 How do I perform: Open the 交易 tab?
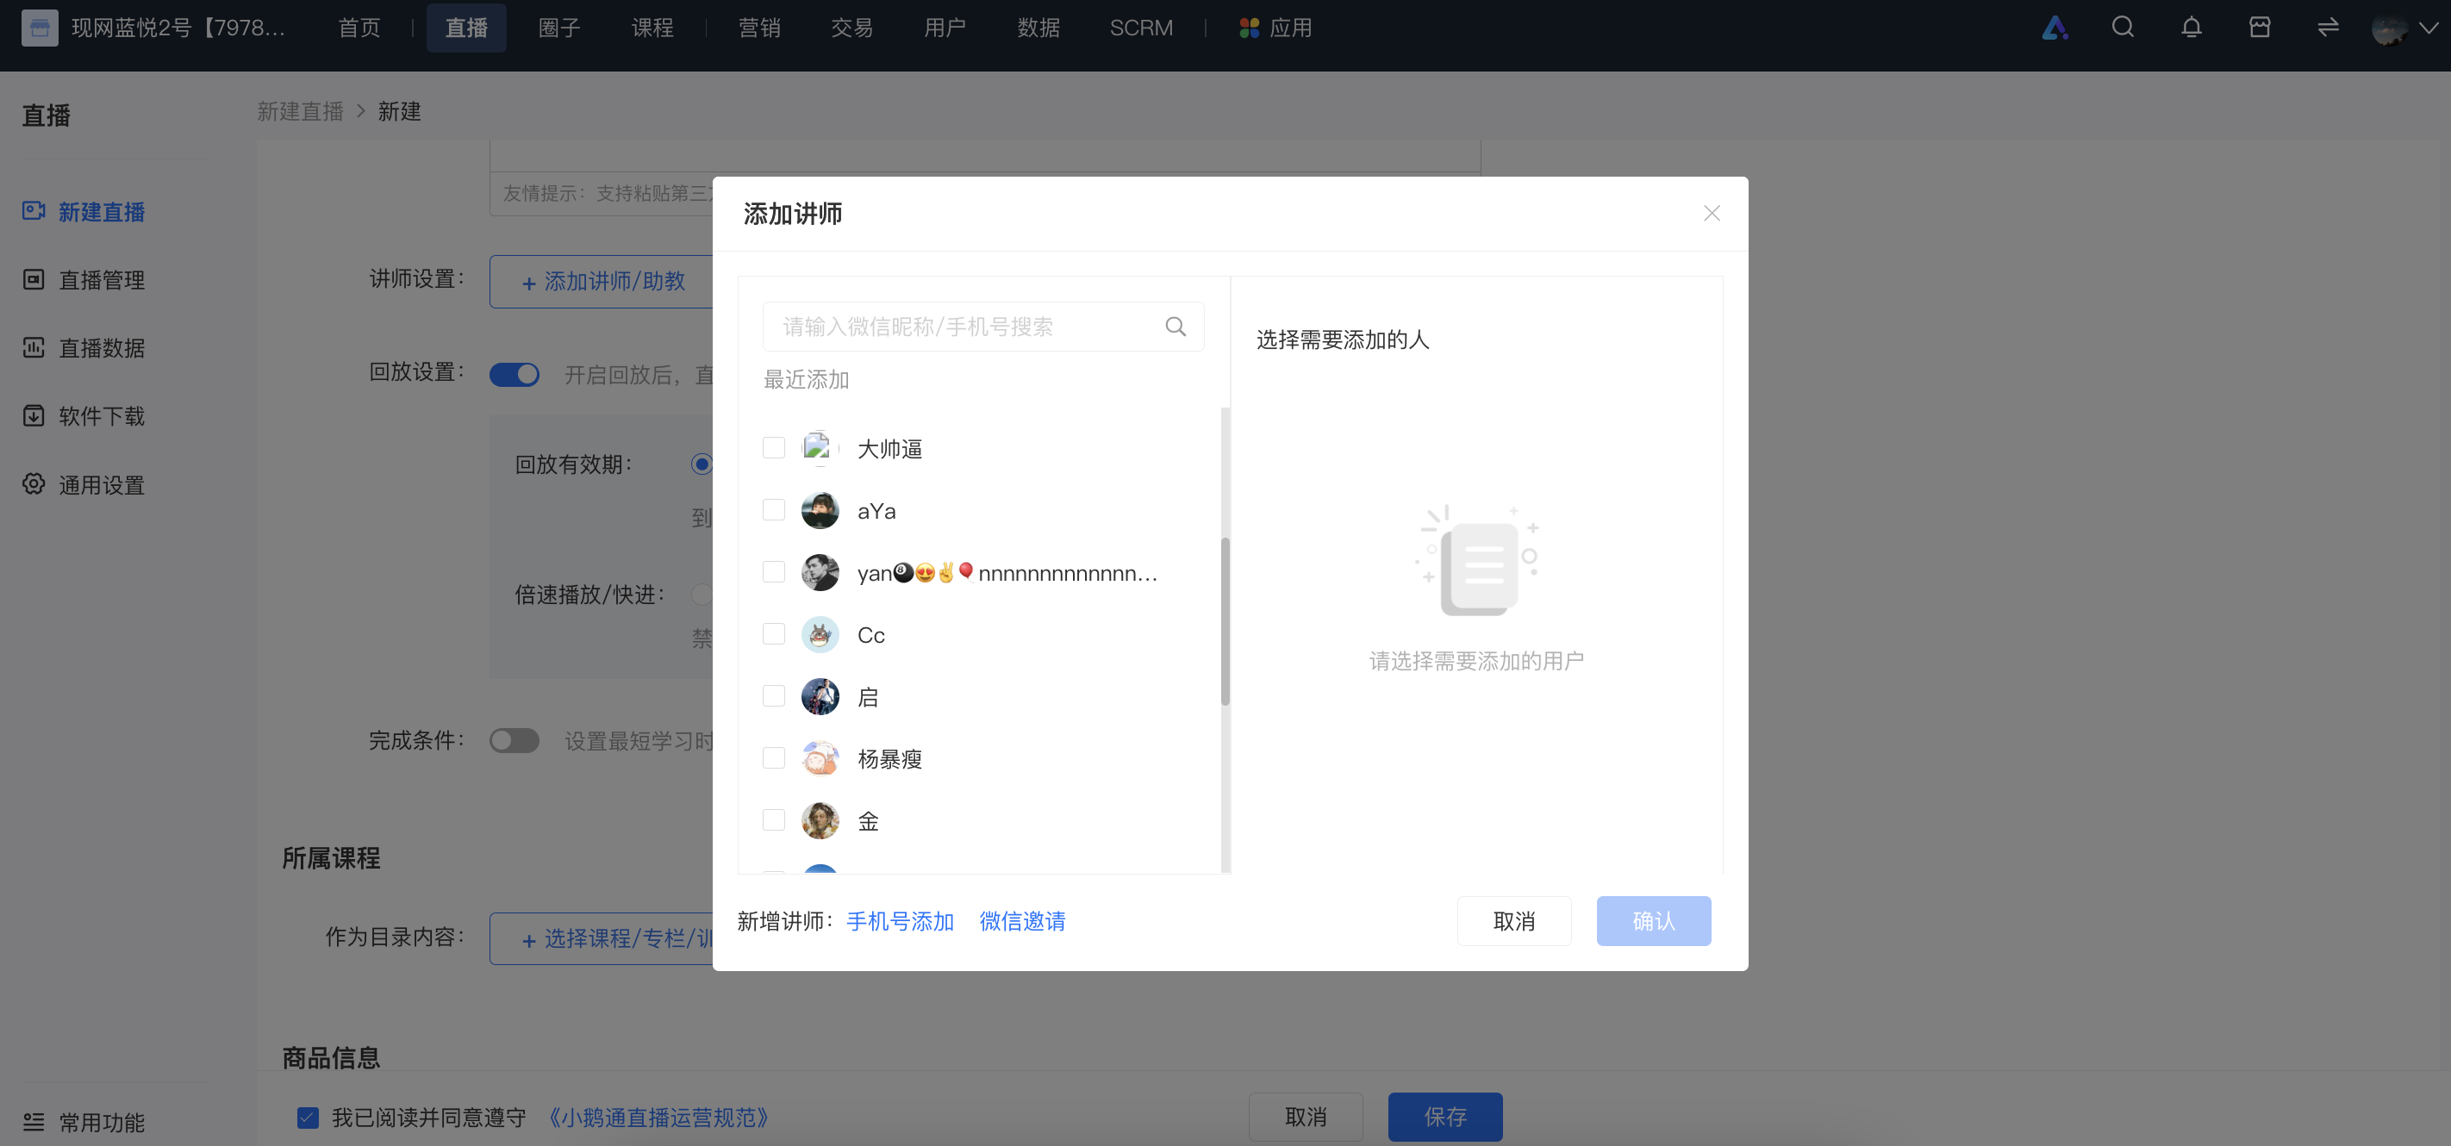click(851, 28)
